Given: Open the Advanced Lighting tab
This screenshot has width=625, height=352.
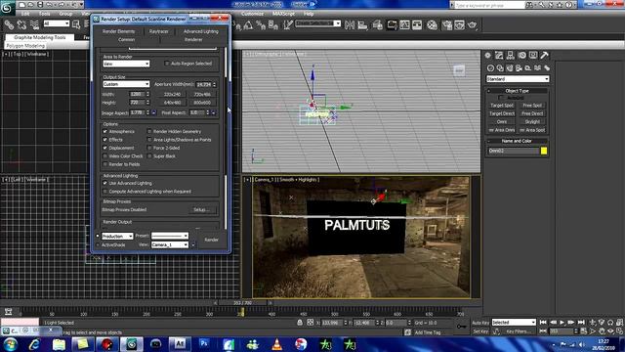Looking at the screenshot, I should pos(201,31).
